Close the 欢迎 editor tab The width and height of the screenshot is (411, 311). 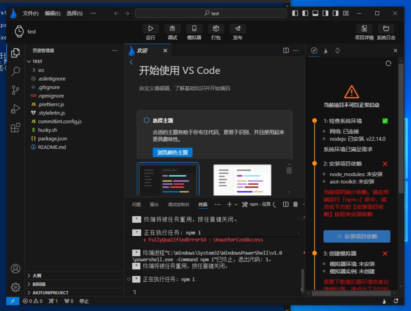coord(165,51)
